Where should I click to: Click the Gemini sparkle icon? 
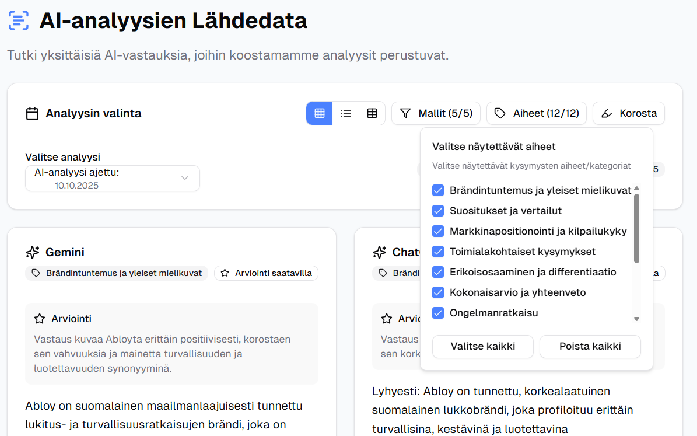[33, 252]
